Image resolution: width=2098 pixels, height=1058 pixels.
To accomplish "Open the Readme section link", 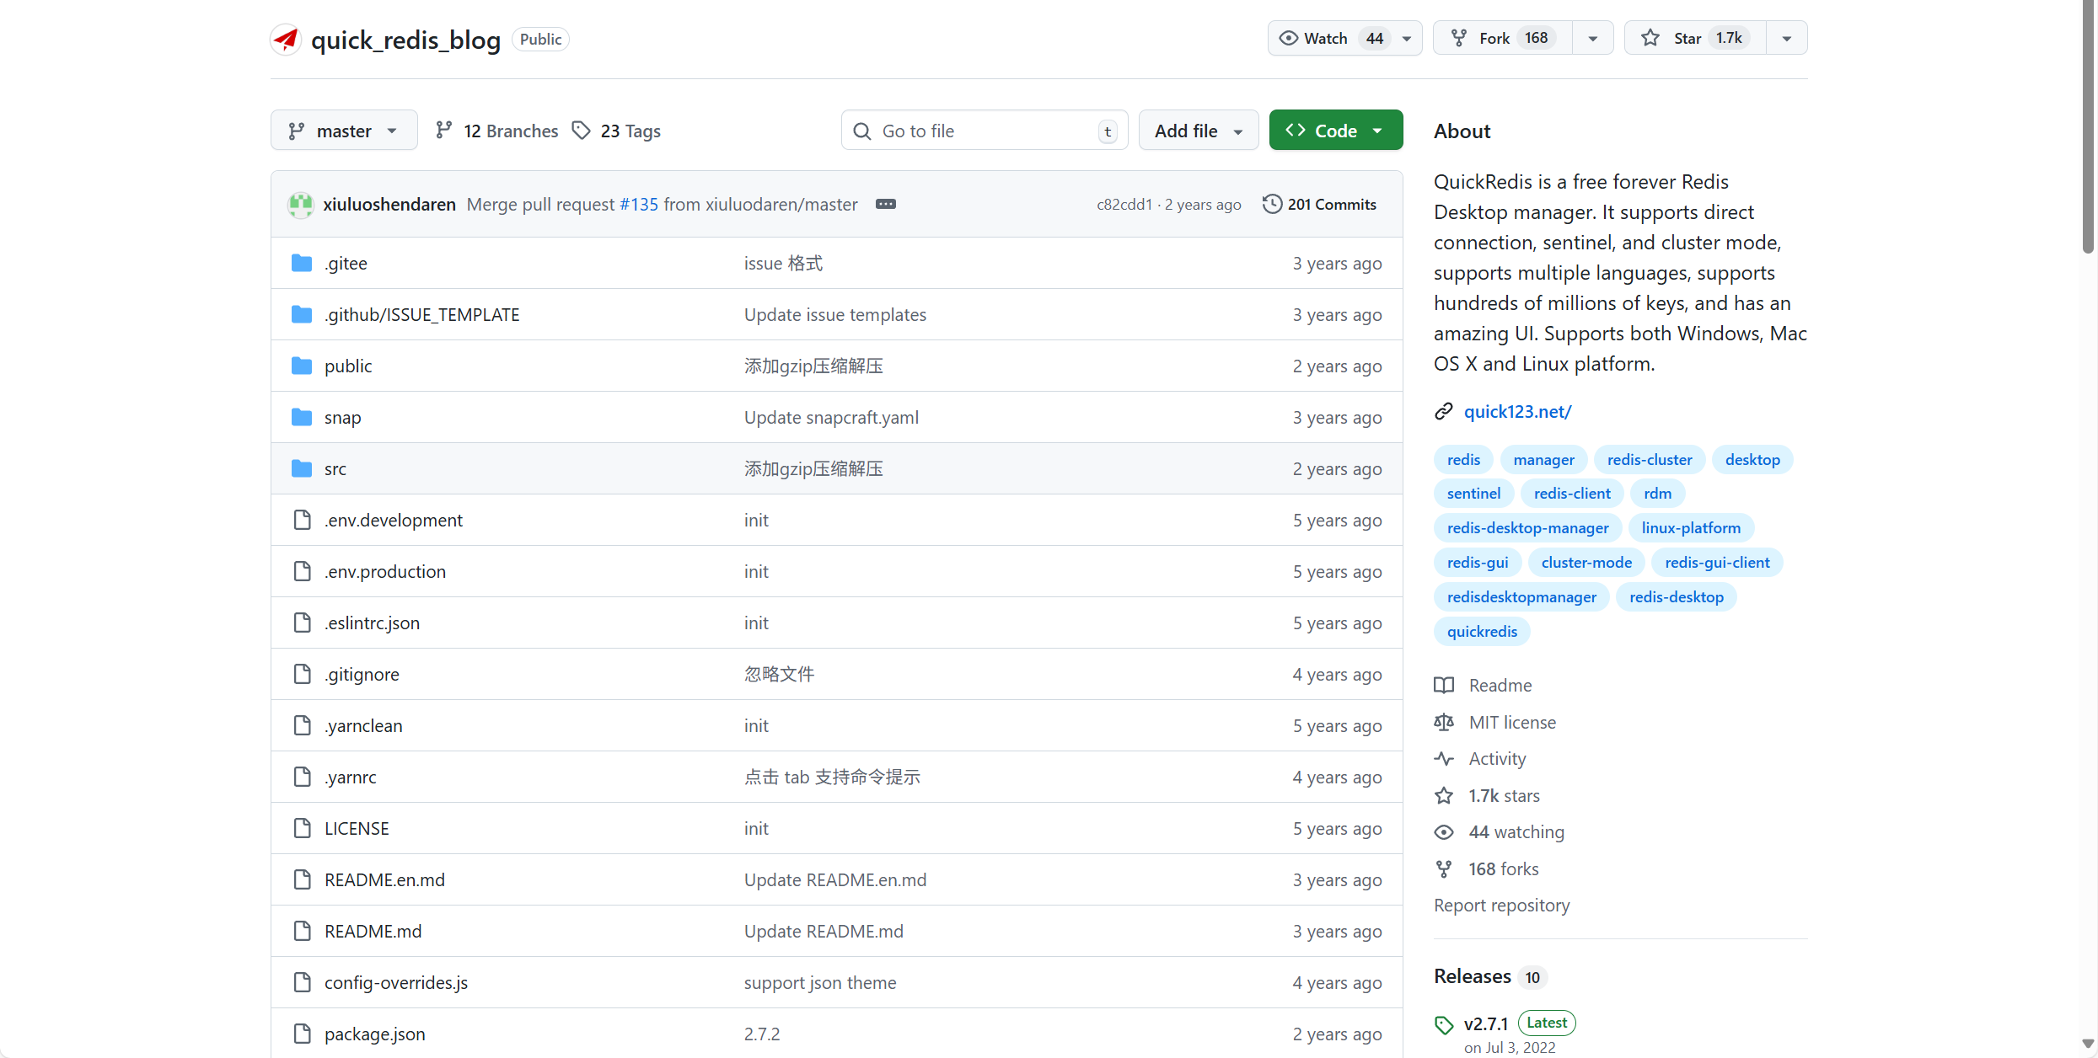I will coord(1500,685).
